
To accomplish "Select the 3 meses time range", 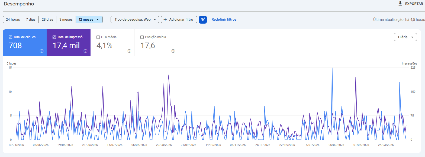I will click(x=66, y=20).
